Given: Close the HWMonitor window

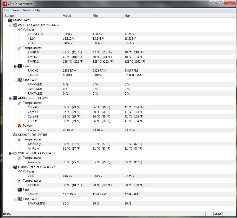Looking at the screenshot, I should [230, 3].
